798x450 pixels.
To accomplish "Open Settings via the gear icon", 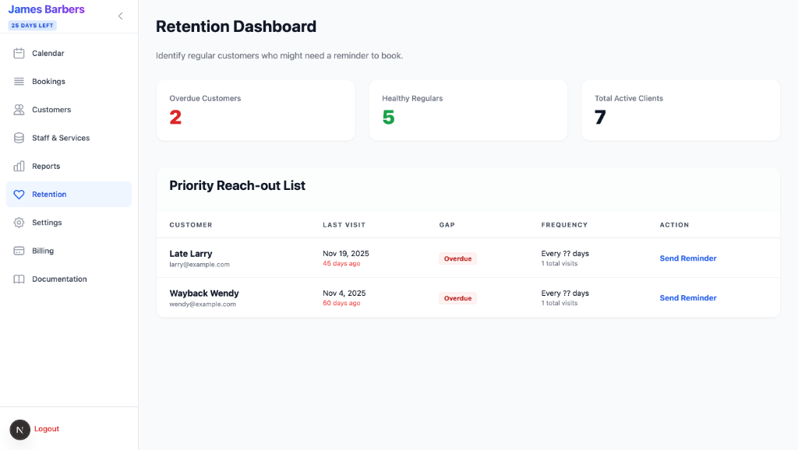I will [19, 222].
